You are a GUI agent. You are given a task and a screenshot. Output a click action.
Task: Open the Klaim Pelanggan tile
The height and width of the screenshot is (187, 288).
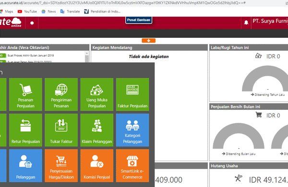(97, 130)
